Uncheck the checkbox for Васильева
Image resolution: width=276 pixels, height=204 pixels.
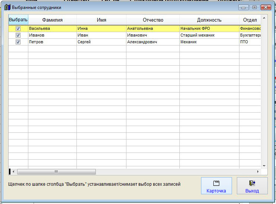tap(18, 28)
